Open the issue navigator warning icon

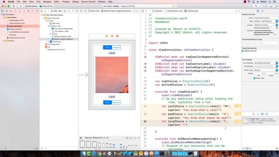20,11
